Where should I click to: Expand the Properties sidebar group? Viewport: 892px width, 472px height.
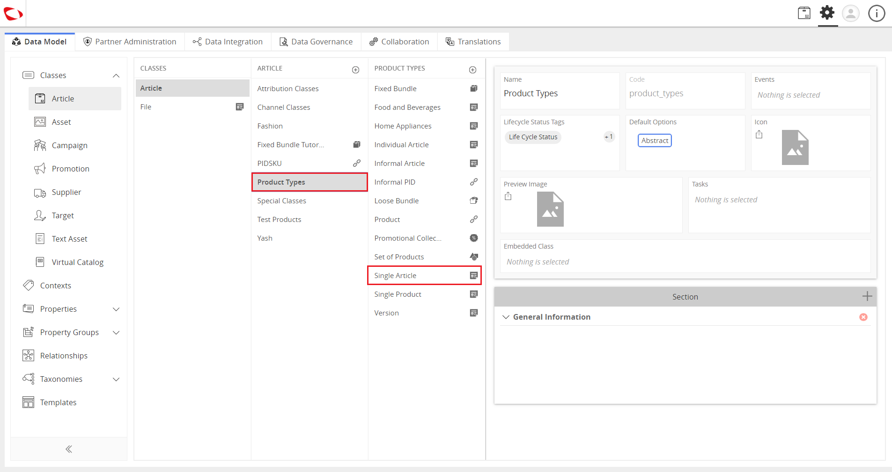[116, 309]
